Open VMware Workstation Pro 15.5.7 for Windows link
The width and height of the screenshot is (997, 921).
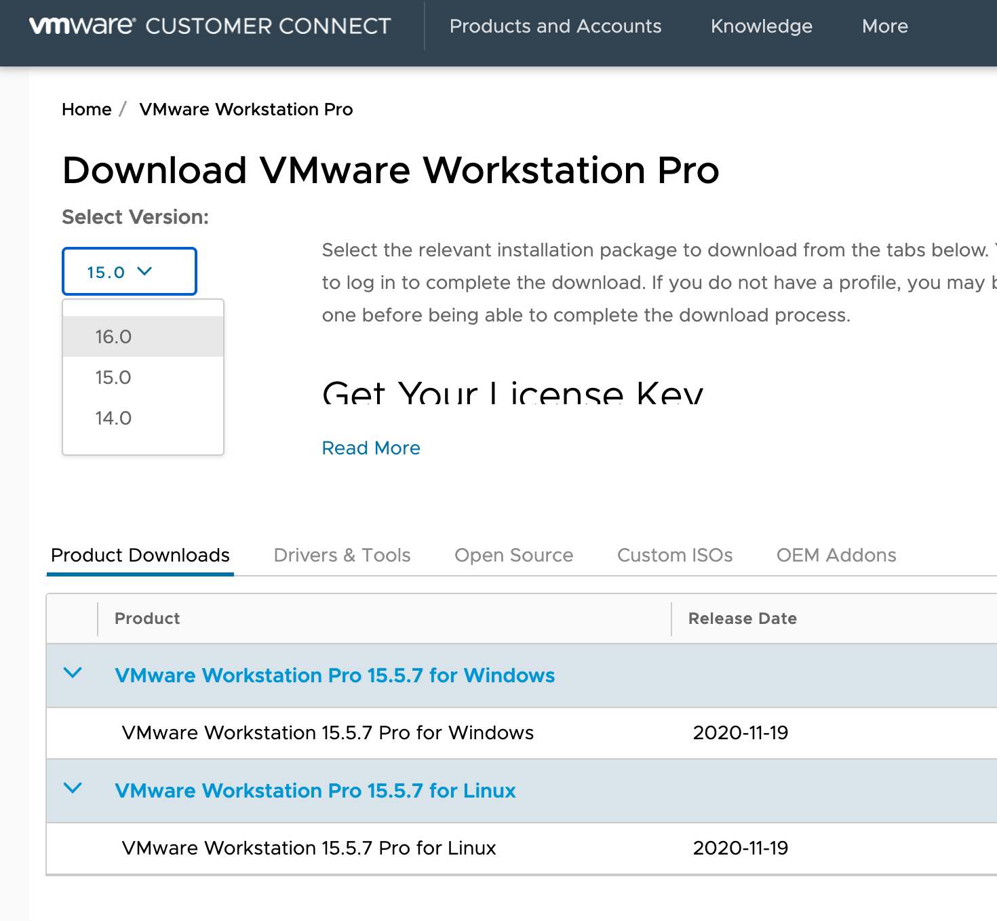pos(334,675)
